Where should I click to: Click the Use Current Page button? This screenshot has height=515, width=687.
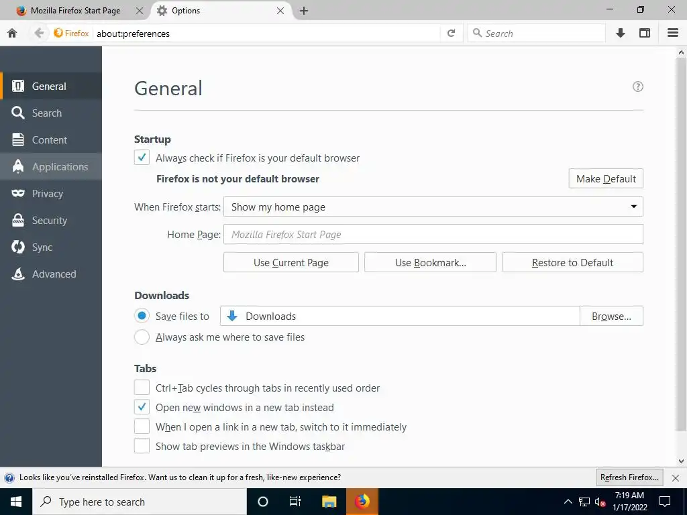coord(291,262)
